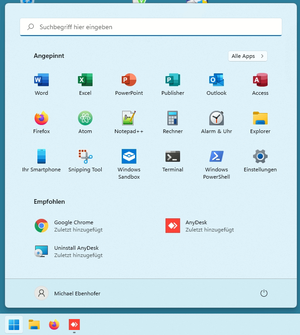Select Uninstall AnyDesk recommended entry
The image size is (300, 335).
click(x=68, y=252)
